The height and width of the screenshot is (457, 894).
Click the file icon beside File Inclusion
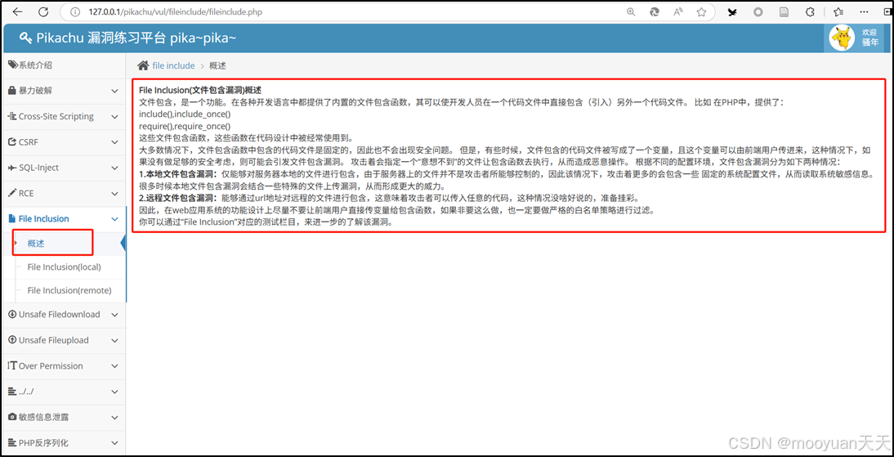(12, 218)
